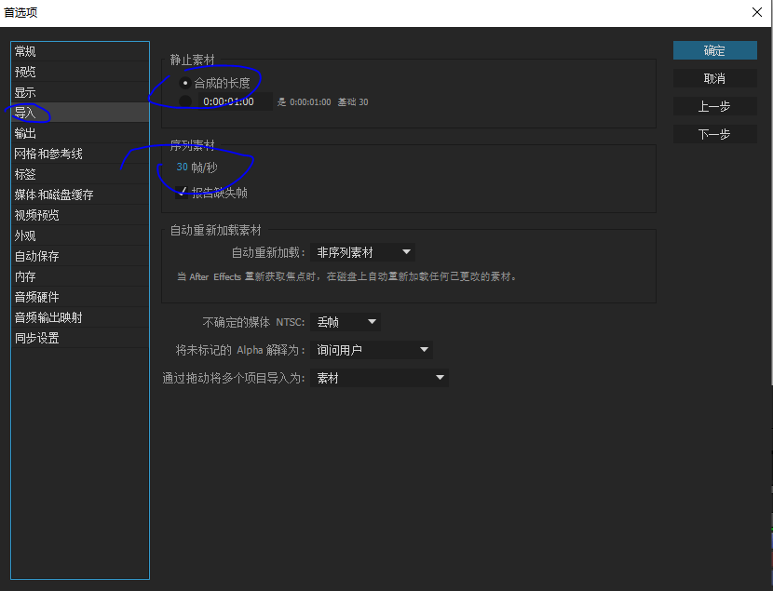Click the 确定 button
773x591 pixels.
point(715,50)
